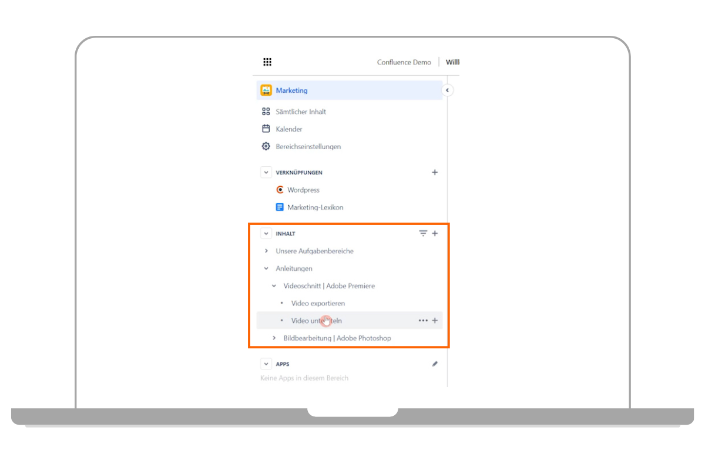Expand the Unsere Aufgabenbereiche page tree
The image size is (705, 464).
(266, 251)
